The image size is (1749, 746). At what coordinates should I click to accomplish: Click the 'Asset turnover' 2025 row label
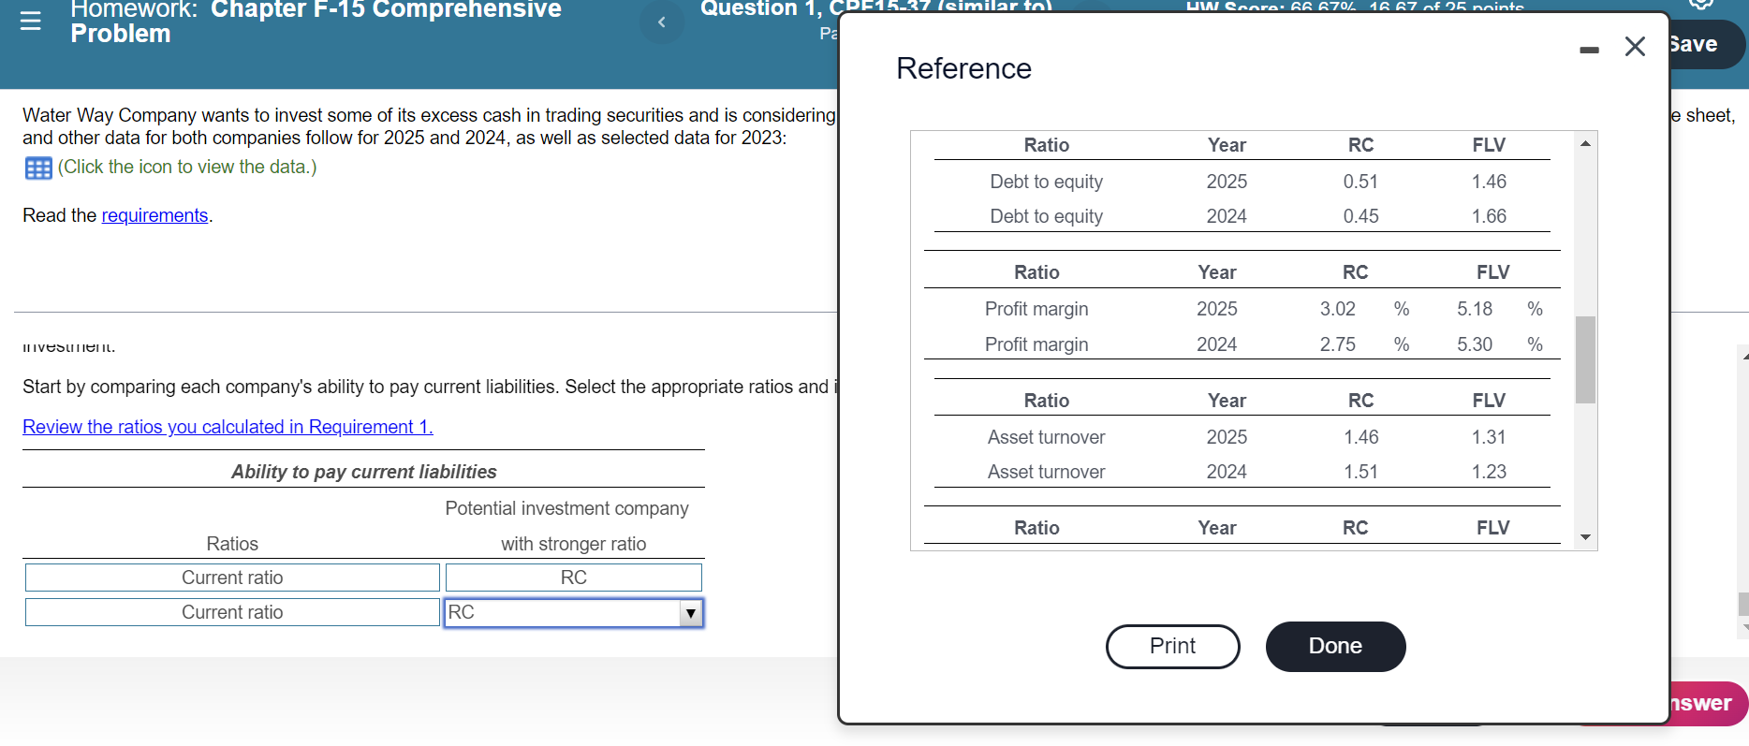[1046, 437]
